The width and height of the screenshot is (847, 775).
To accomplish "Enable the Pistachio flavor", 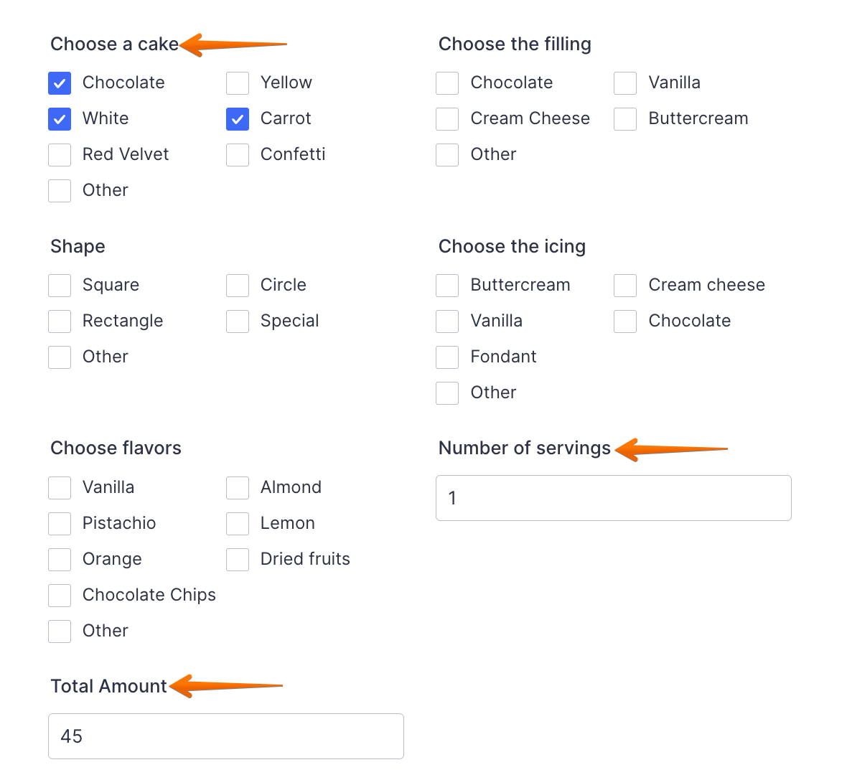I will click(60, 524).
